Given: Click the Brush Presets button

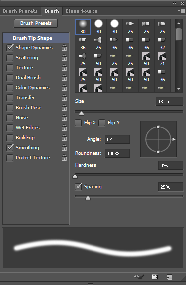Looking at the screenshot, I should (x=36, y=23).
